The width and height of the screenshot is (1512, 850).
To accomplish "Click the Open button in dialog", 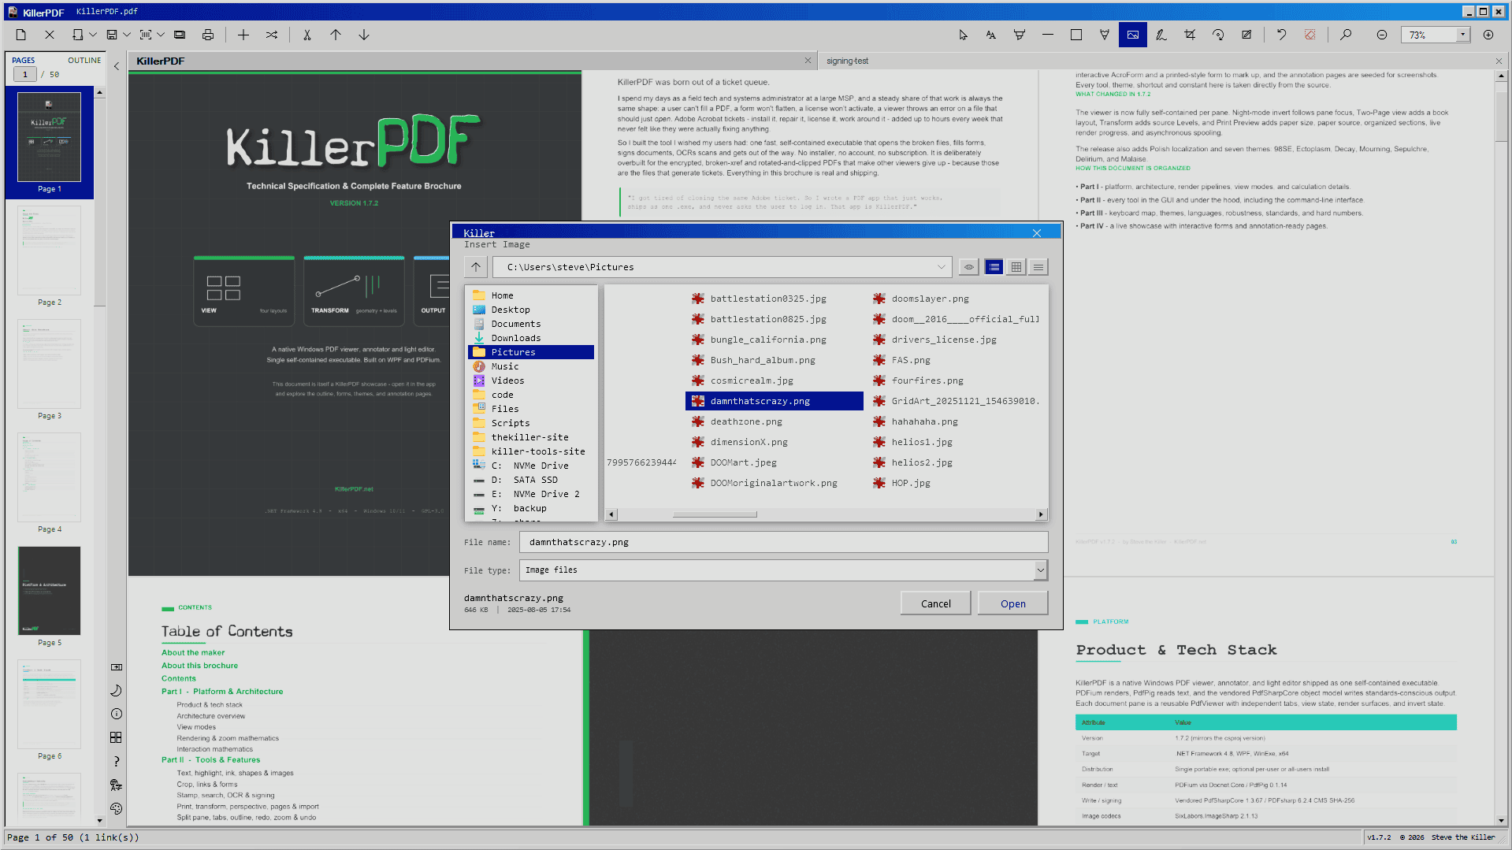I will pyautogui.click(x=1013, y=603).
